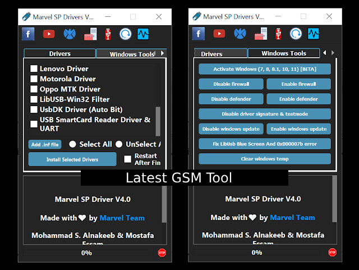Check UsbDK Driver (Auto Bit) checkbox
The height and width of the screenshot is (270, 359).
tap(34, 109)
